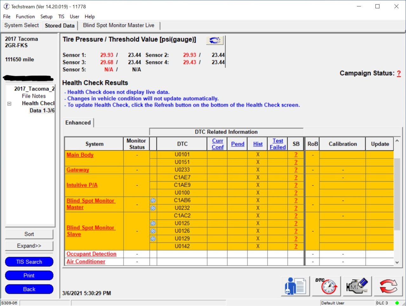This screenshot has width=406, height=306.
Task: Open the User menu
Action: [75, 17]
